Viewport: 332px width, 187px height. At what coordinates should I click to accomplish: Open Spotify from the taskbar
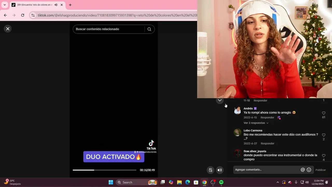click(x=221, y=182)
